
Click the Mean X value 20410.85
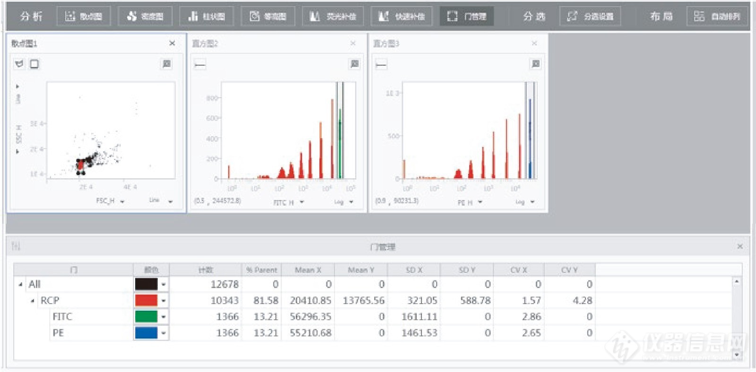[x=310, y=300]
